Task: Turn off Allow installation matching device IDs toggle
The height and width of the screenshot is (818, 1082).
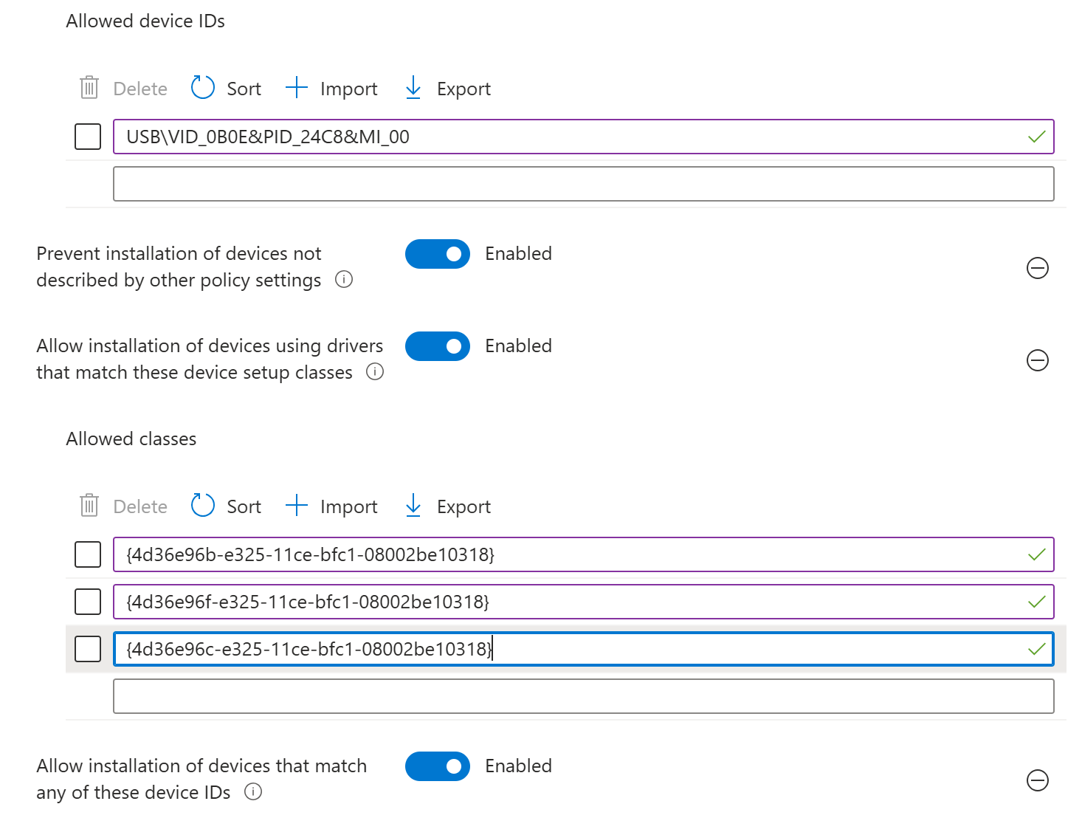Action: (438, 766)
